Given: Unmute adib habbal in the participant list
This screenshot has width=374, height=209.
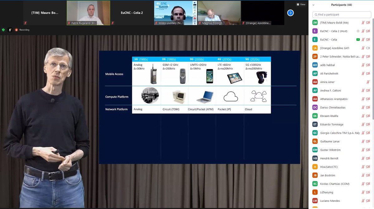Looking at the screenshot, I should [x=362, y=65].
